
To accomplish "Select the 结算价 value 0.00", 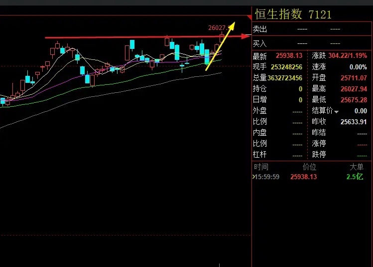I will tap(361, 111).
